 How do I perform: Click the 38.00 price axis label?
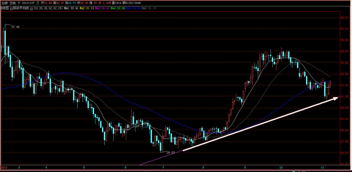pyautogui.click(x=344, y=18)
